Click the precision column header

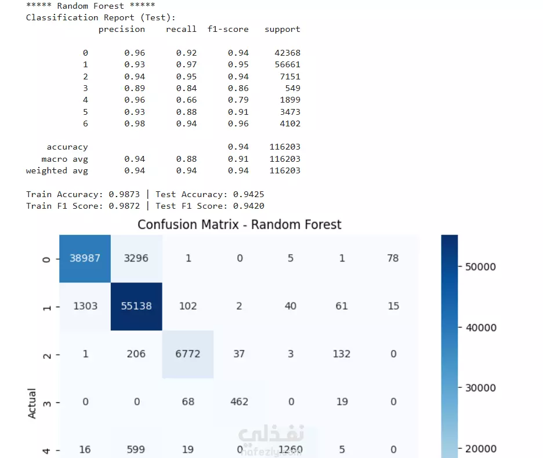click(x=122, y=30)
